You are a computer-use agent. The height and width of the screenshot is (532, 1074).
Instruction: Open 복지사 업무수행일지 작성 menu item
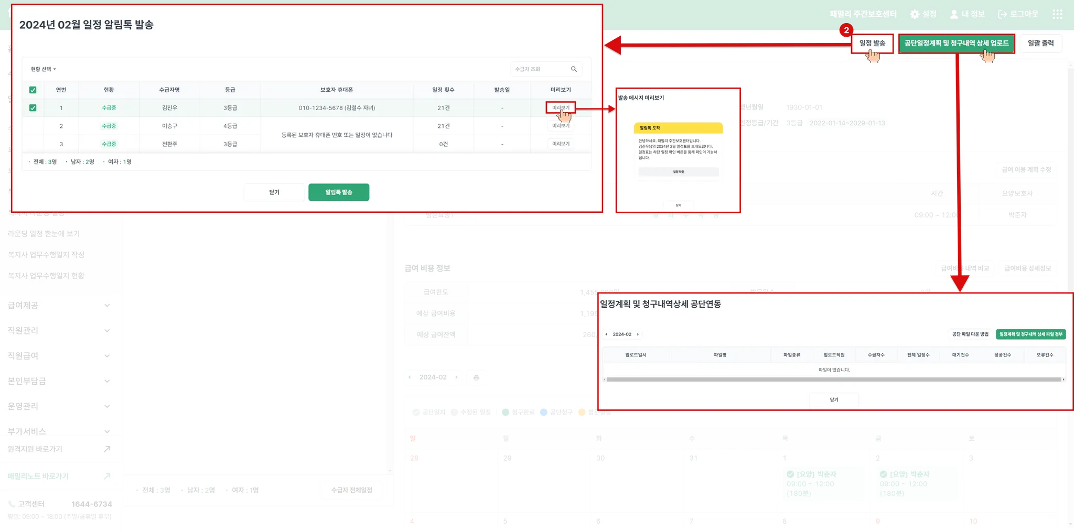[46, 255]
